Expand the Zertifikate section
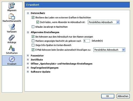This screenshot has height=101, width=133. click(x=28, y=60)
